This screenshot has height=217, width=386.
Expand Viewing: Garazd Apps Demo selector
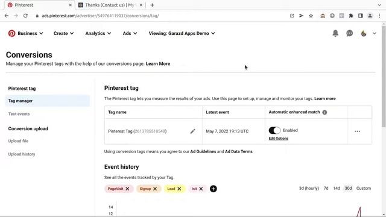pyautogui.click(x=182, y=33)
